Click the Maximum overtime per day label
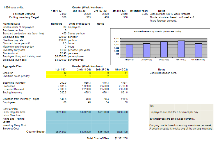 click(x=18, y=47)
